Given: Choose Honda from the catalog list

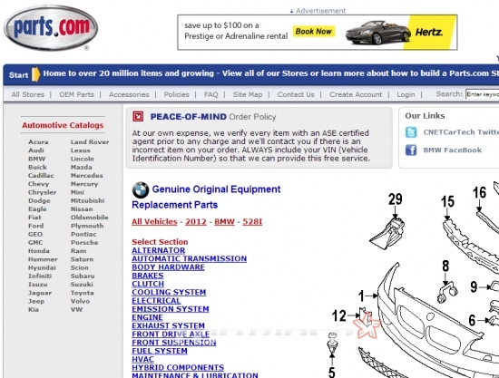Looking at the screenshot, I should pos(39,250).
